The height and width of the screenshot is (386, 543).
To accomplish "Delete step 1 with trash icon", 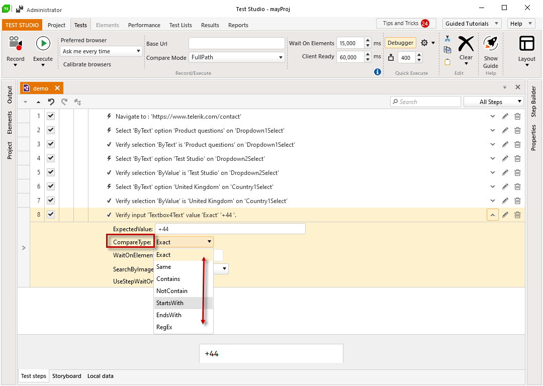I will coord(517,116).
